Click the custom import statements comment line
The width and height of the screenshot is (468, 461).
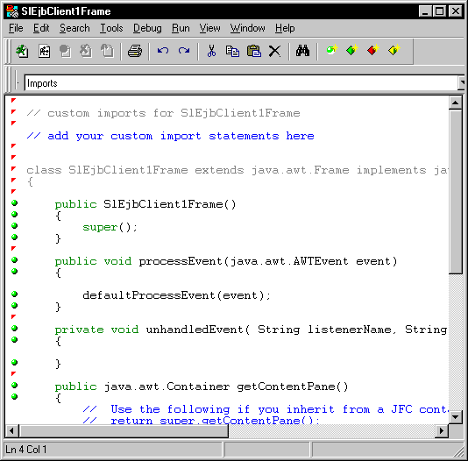click(170, 136)
